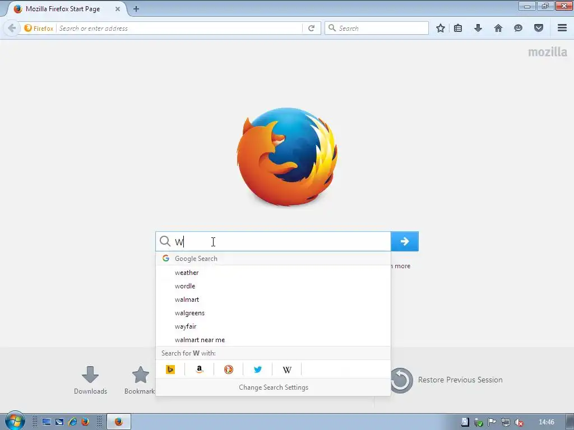Screen dimensions: 574x430
Task: Open a new tab with plus button
Action: 136,9
